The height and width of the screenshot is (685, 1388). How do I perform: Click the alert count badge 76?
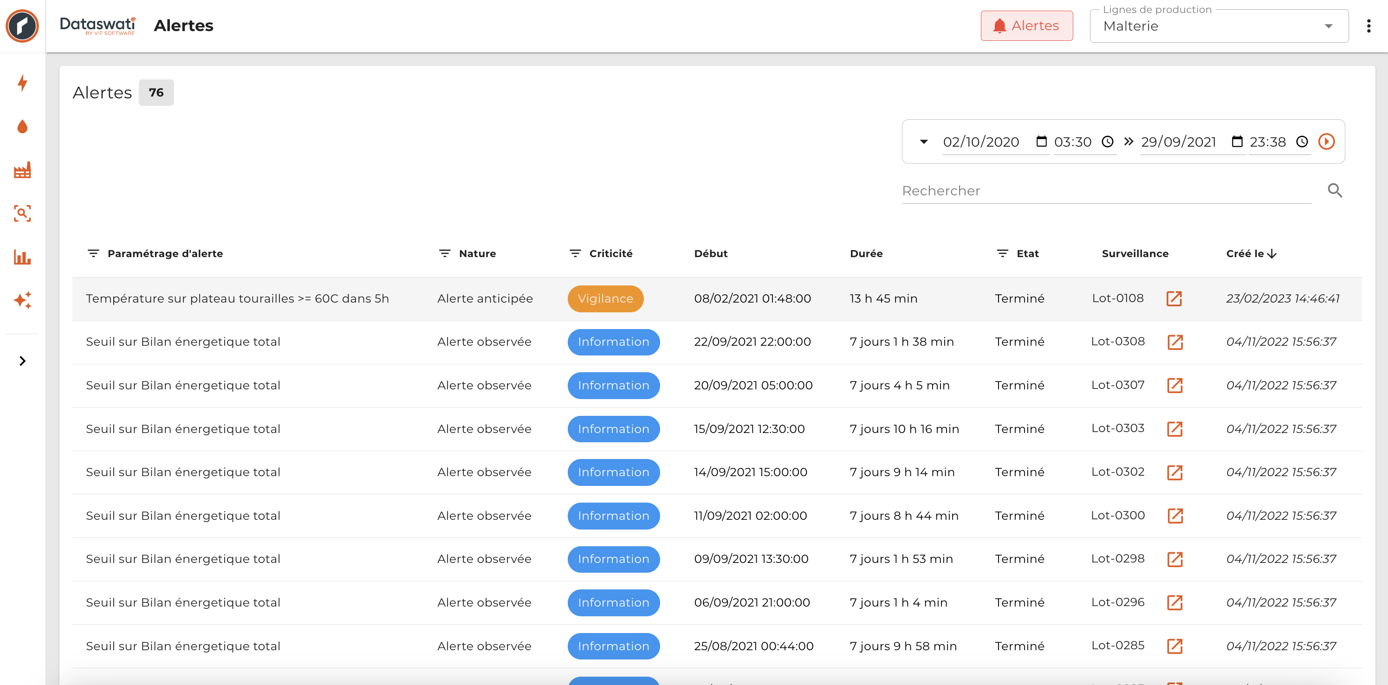[x=156, y=93]
